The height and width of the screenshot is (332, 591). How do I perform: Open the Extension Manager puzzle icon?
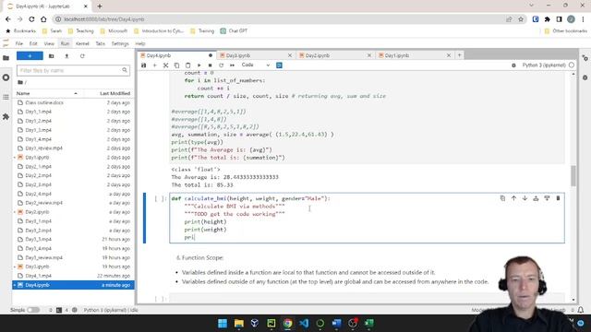click(6, 117)
